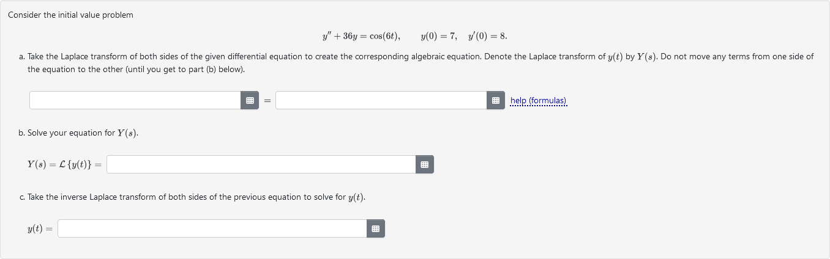Focus the y(t) answer input field
Image resolution: width=830 pixels, height=259 pixels.
click(212, 228)
